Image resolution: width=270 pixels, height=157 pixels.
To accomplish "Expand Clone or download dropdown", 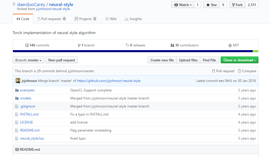I will (240, 60).
